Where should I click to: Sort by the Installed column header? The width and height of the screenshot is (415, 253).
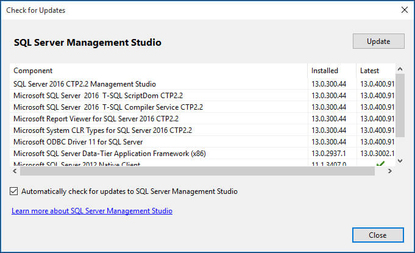point(324,71)
